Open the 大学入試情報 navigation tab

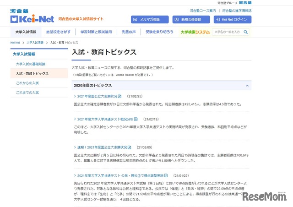point(26,32)
